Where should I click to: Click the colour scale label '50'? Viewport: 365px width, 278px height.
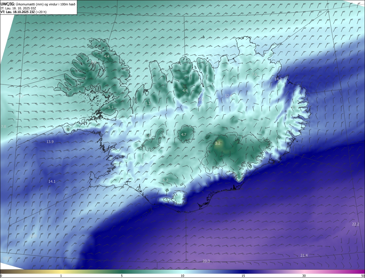(363, 276)
